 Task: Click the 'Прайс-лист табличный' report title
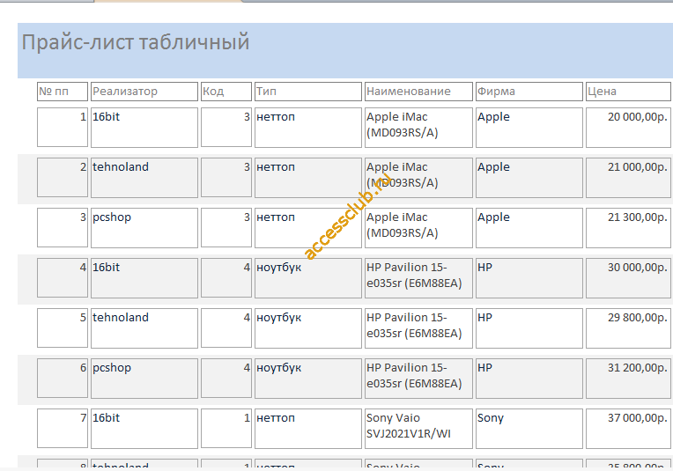coord(136,42)
